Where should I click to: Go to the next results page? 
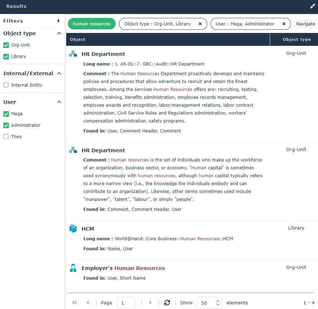150,303
